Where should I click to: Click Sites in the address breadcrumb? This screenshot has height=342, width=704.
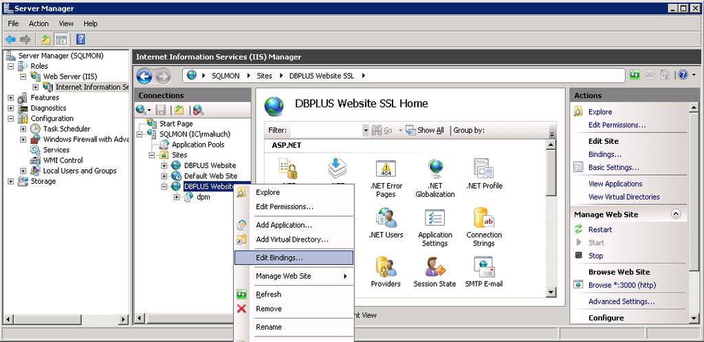click(265, 76)
